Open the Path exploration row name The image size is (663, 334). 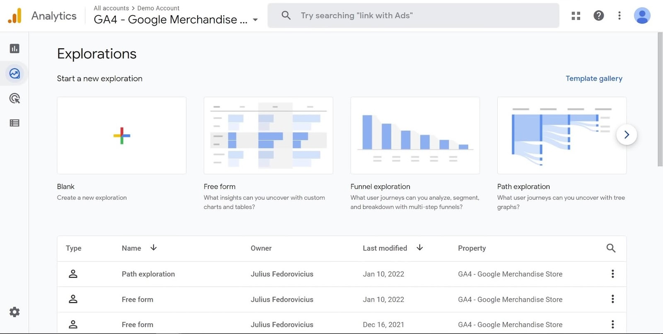(x=148, y=274)
